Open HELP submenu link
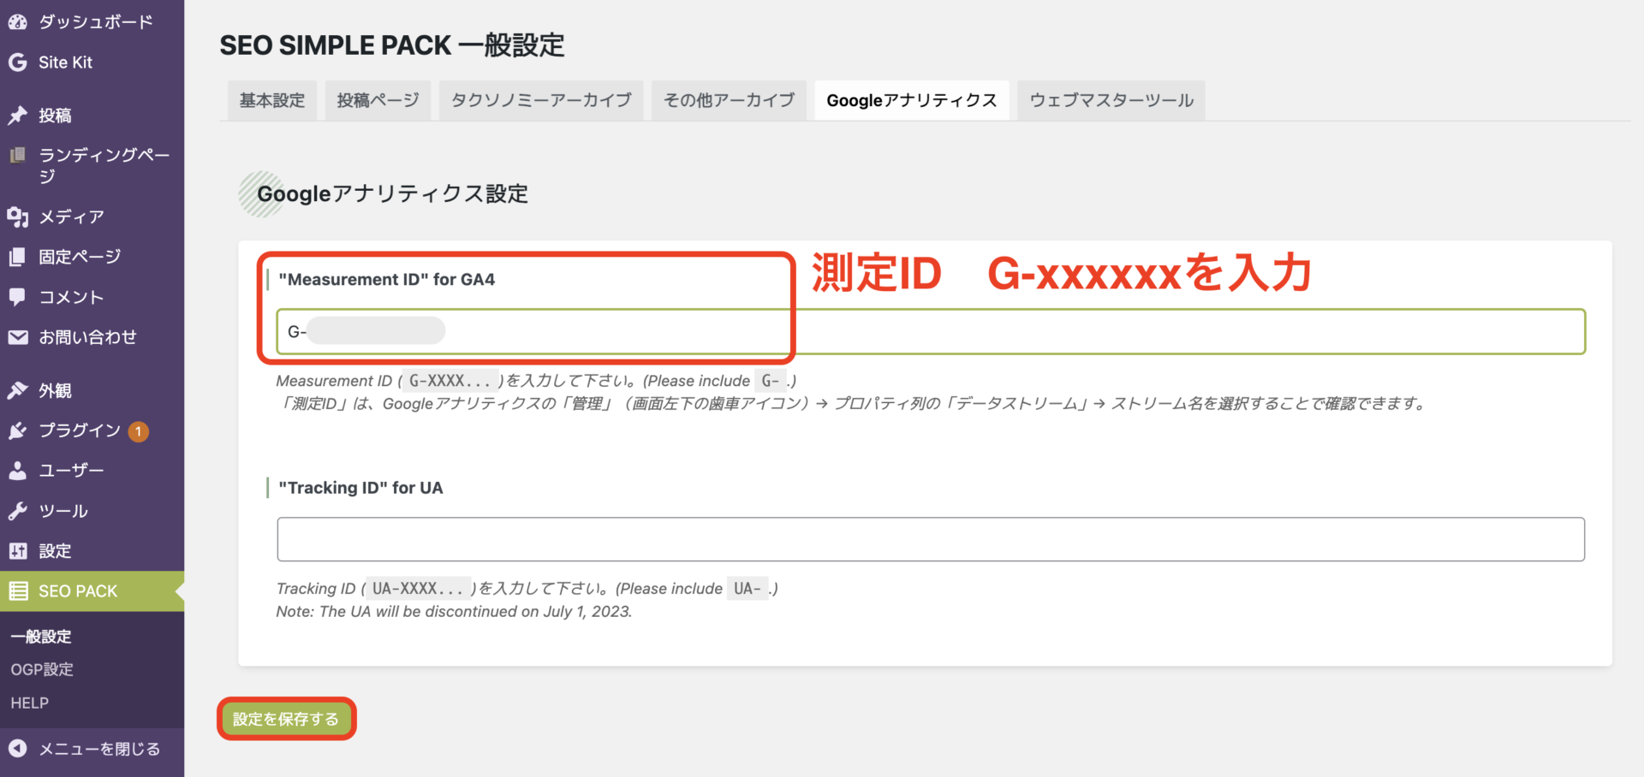 point(30,703)
